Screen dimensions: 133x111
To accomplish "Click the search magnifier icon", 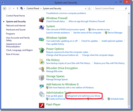I will click(x=126, y=9).
